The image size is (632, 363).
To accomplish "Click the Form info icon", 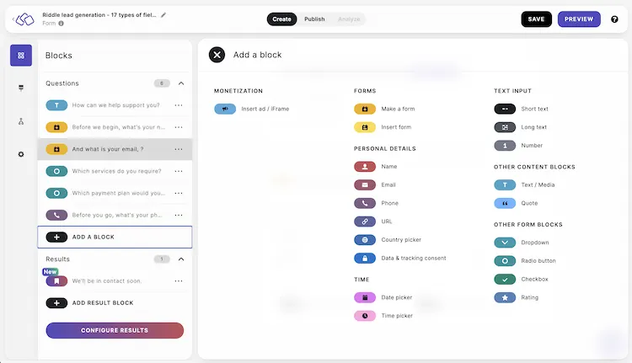I will tap(62, 24).
